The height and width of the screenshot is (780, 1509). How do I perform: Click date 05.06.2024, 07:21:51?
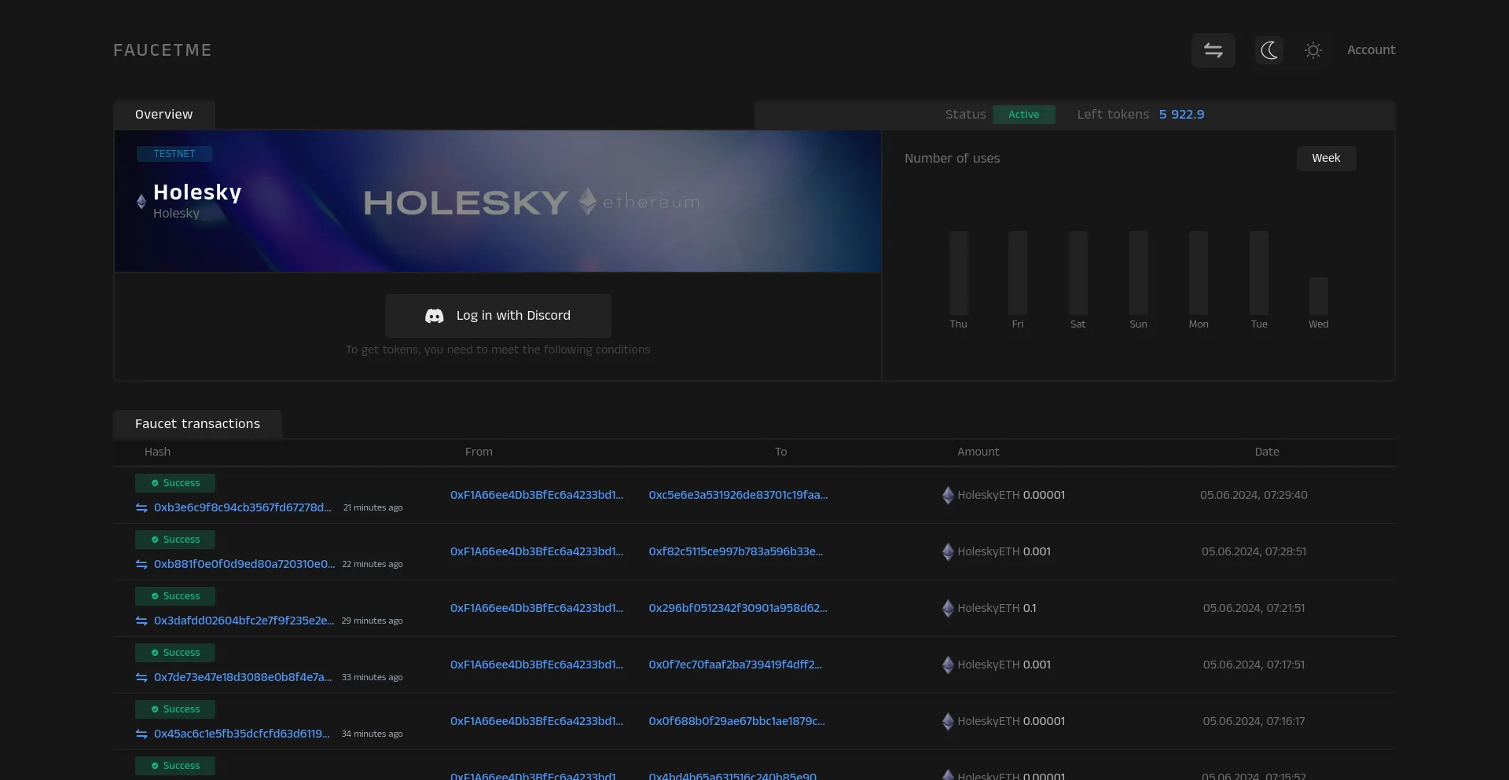(1254, 608)
